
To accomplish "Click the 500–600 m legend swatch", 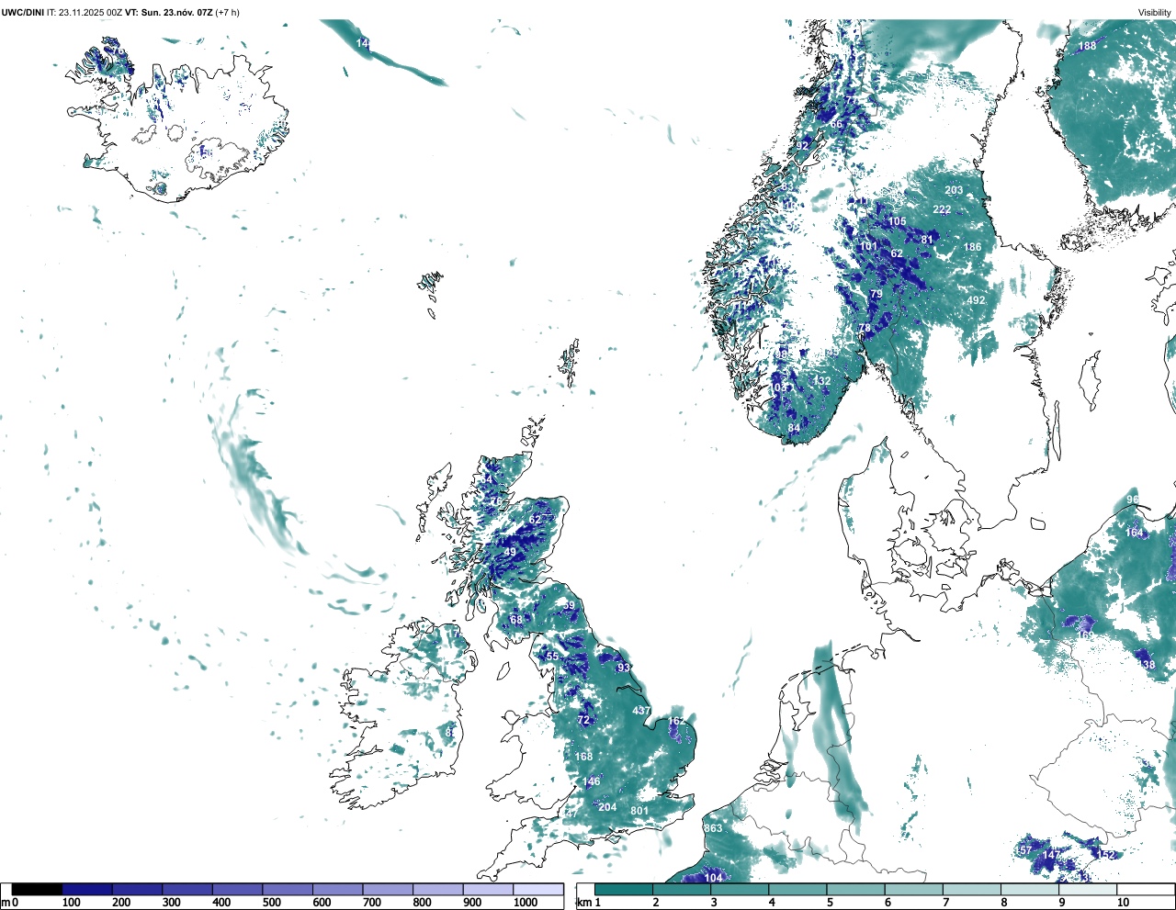I will point(288,890).
